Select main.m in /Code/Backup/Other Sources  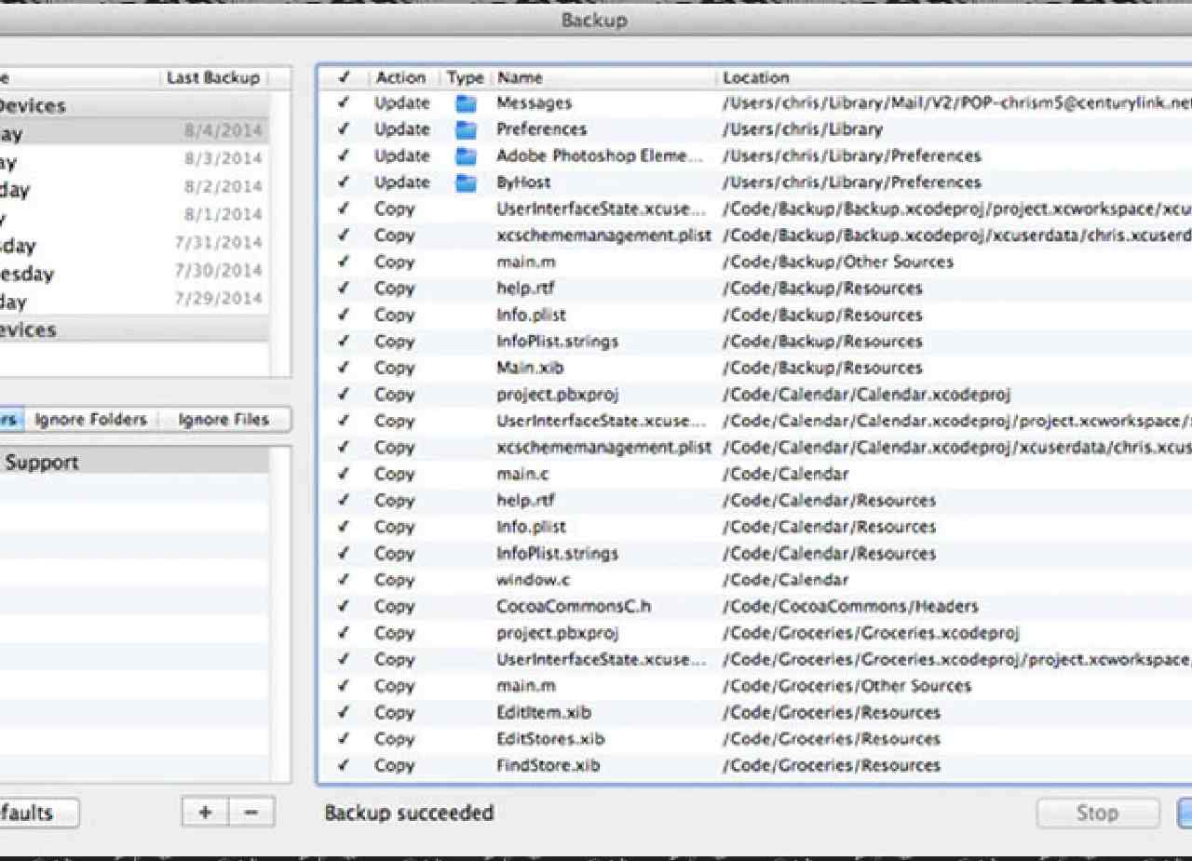(526, 262)
